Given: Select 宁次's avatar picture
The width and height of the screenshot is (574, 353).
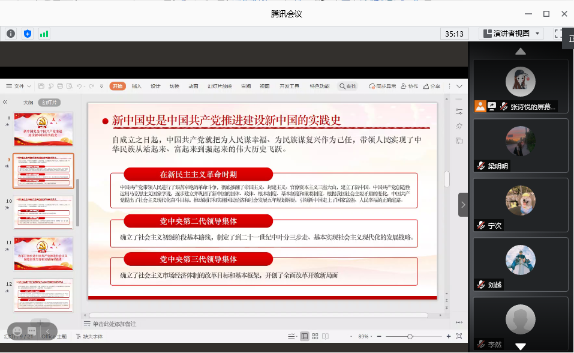Looking at the screenshot, I should [520, 201].
